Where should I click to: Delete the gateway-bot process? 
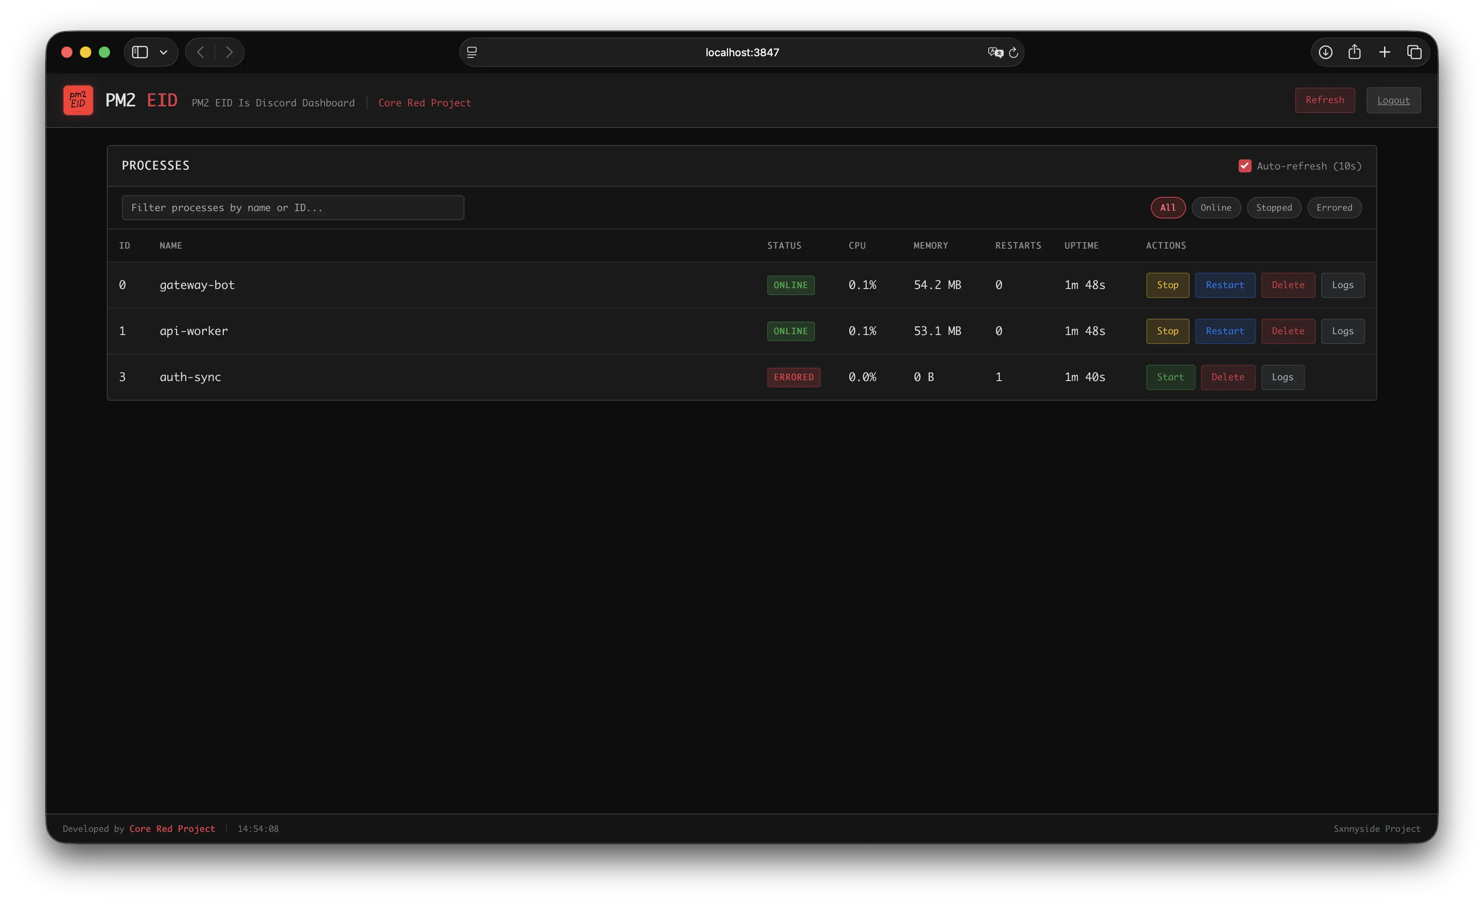[1287, 285]
